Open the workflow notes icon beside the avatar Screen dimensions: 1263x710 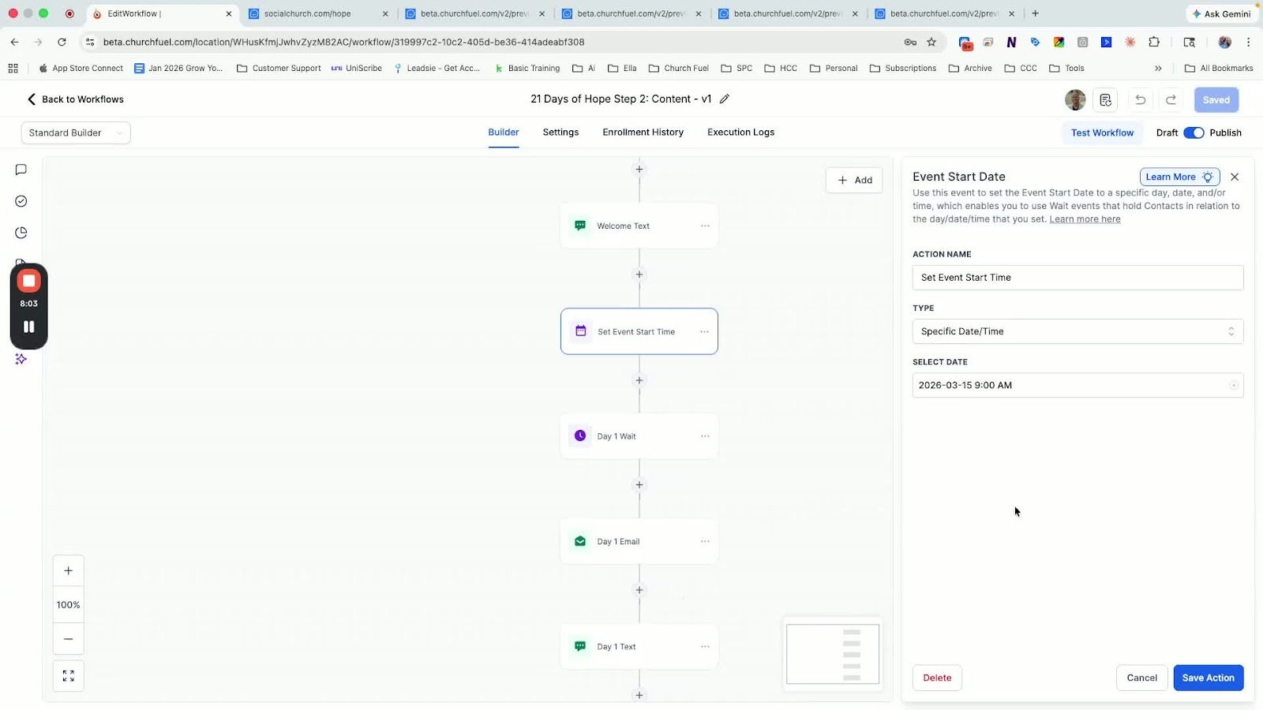pyautogui.click(x=1105, y=100)
